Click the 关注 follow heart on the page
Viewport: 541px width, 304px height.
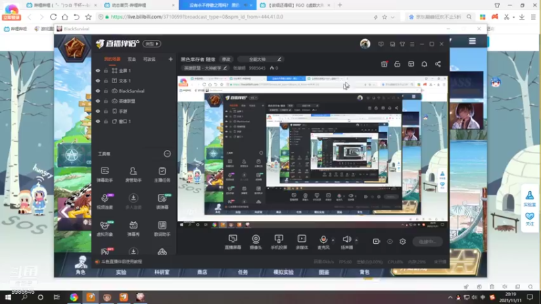530,219
